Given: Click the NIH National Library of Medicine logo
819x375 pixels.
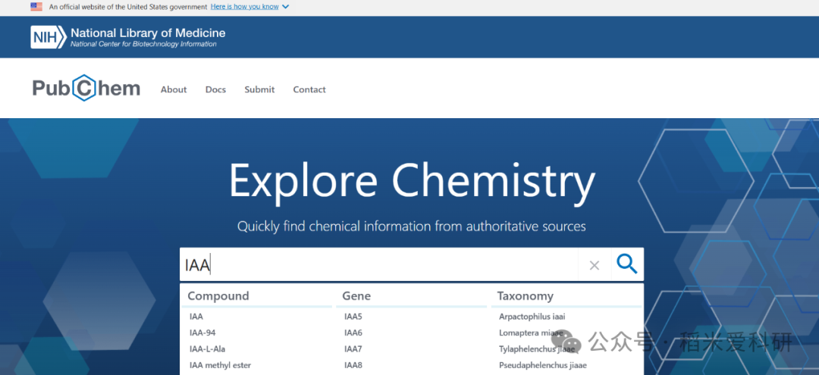Looking at the screenshot, I should pyautogui.click(x=128, y=36).
